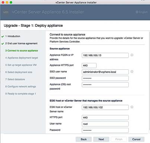
Task: Click checkmark beside End user license agreement
Action: (3, 44)
